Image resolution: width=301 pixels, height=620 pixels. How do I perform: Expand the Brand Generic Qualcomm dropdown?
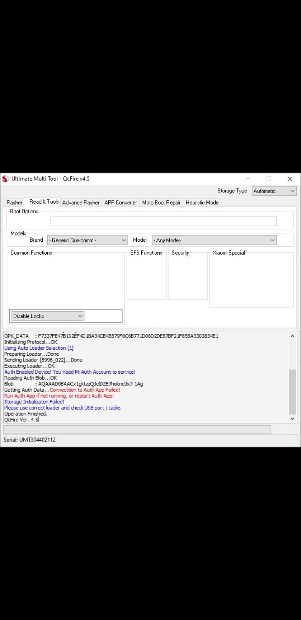87,240
